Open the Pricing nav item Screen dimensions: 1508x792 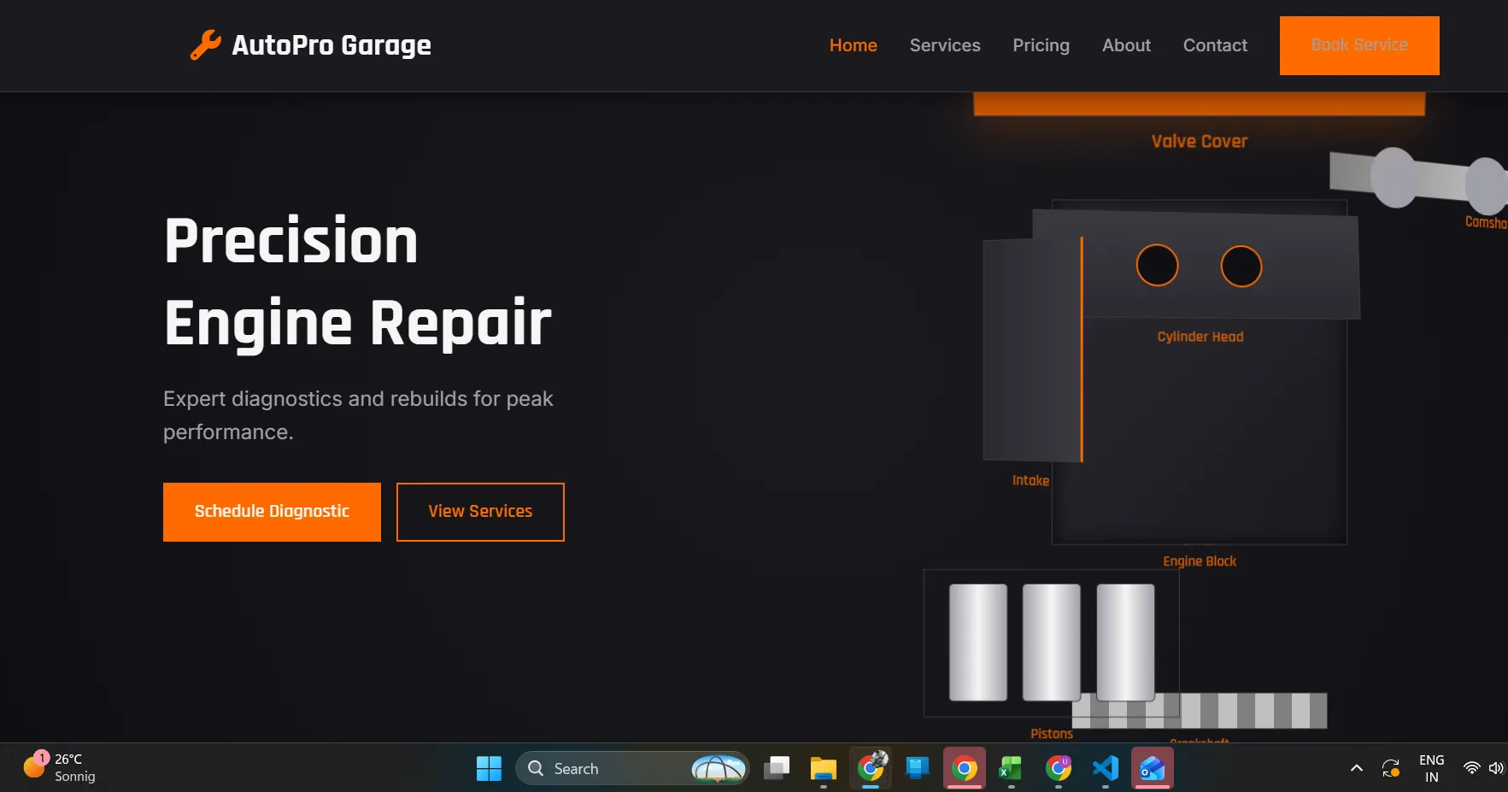[x=1041, y=45]
